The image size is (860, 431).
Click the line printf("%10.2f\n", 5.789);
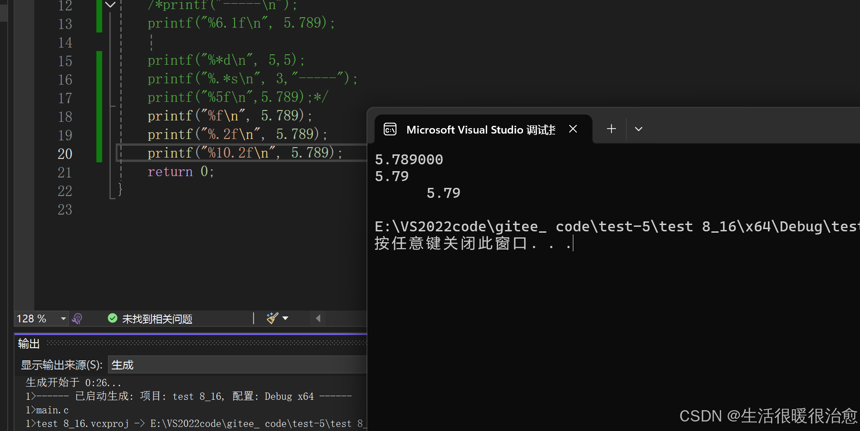point(245,153)
